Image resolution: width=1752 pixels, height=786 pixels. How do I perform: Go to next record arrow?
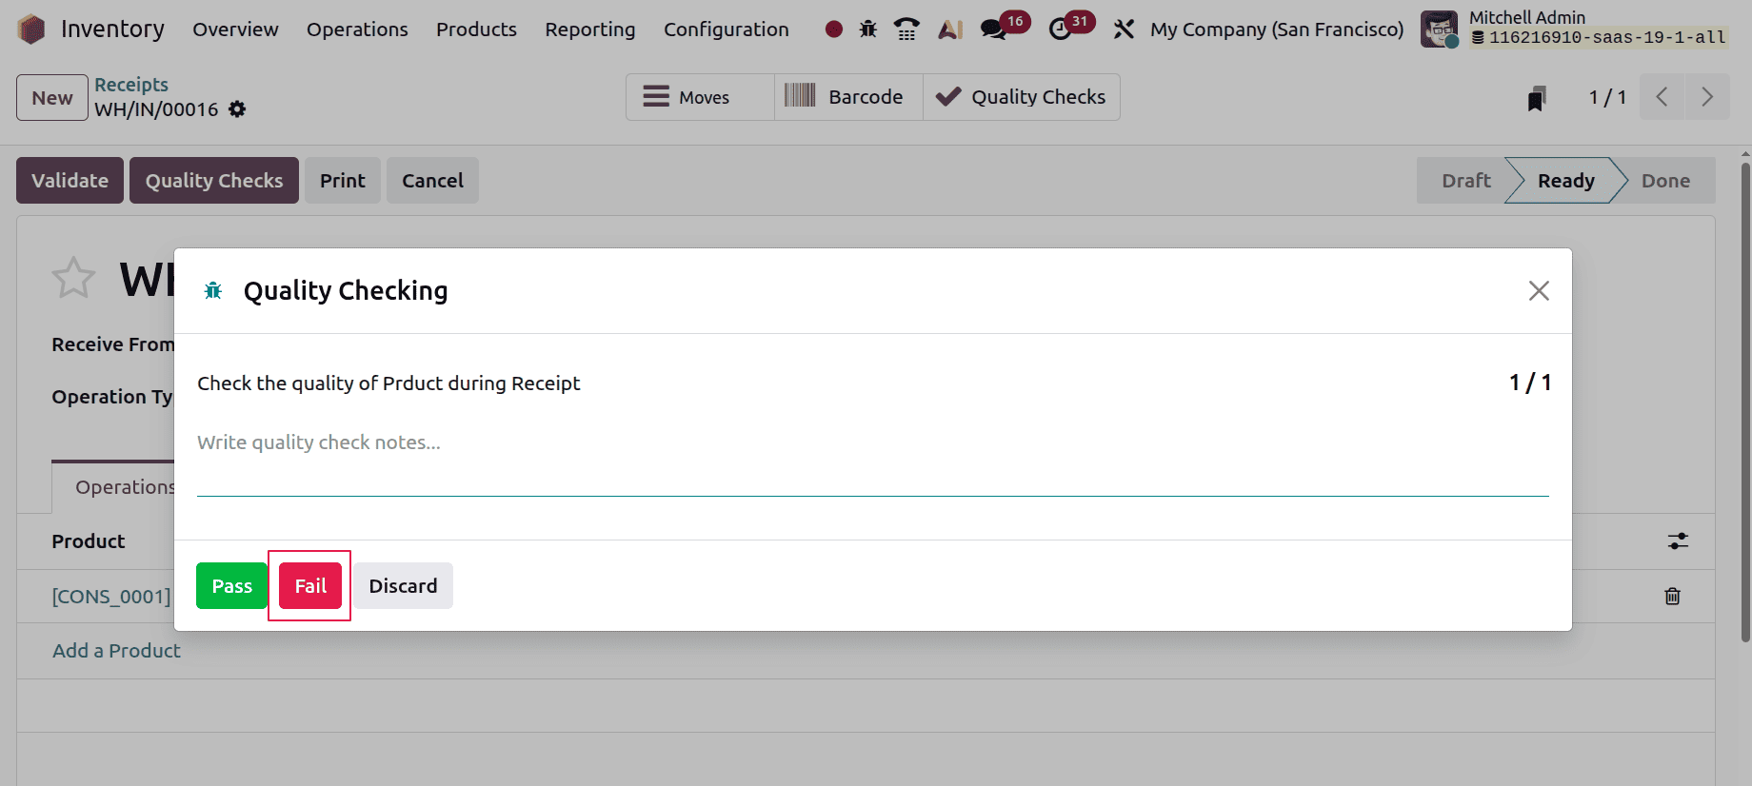coord(1707,97)
